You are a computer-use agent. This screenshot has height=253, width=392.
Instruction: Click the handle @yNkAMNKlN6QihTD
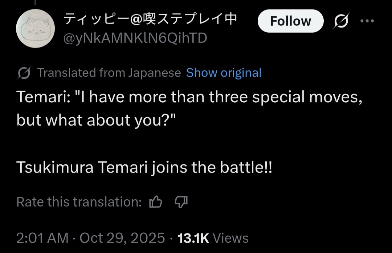[135, 38]
